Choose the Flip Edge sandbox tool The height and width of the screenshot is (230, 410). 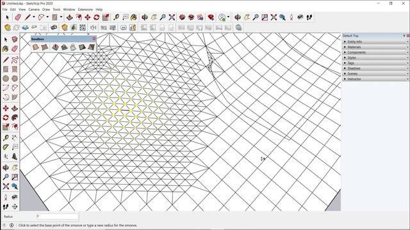[91, 47]
